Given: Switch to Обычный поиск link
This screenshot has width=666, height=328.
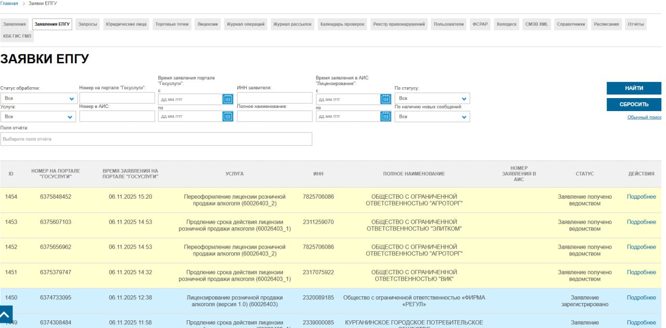Looking at the screenshot, I should point(644,118).
